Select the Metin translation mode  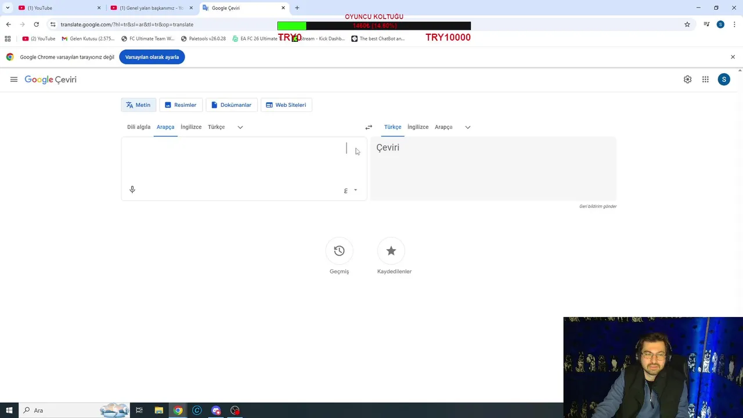[x=138, y=105]
